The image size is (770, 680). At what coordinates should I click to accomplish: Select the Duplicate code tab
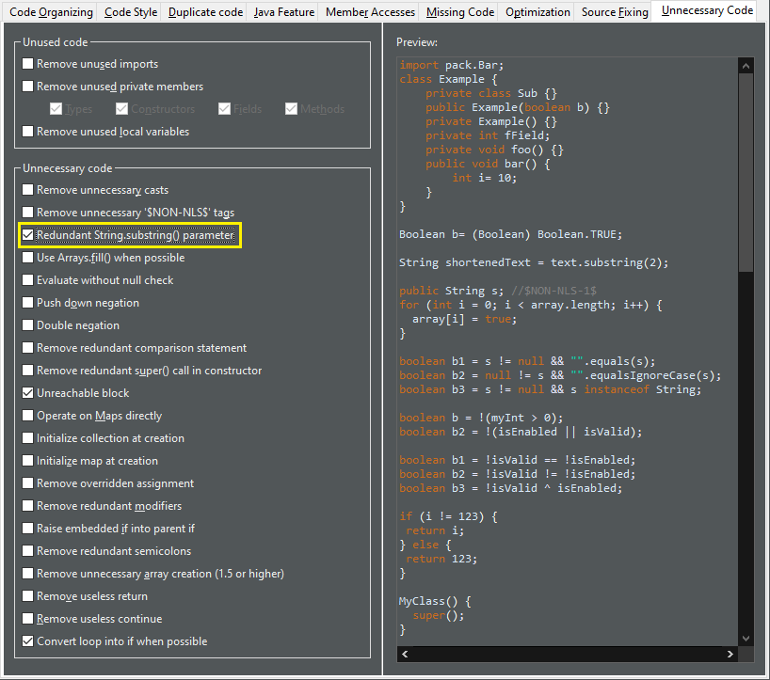(205, 12)
